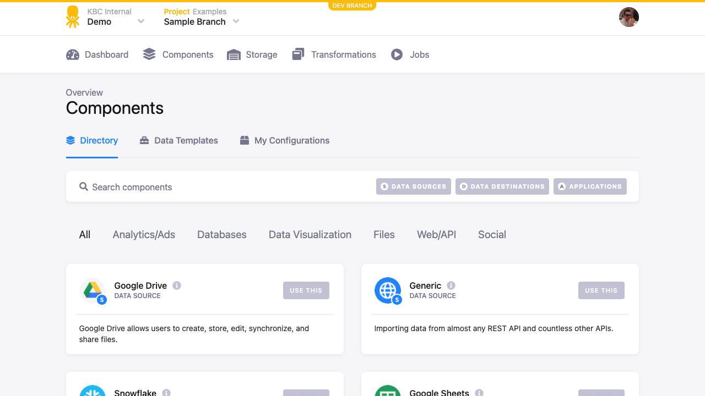705x396 pixels.
Task: Click the Keboola octopus logo
Action: (72, 17)
